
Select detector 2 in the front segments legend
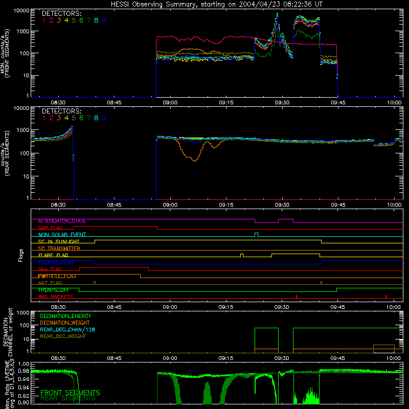(52, 20)
